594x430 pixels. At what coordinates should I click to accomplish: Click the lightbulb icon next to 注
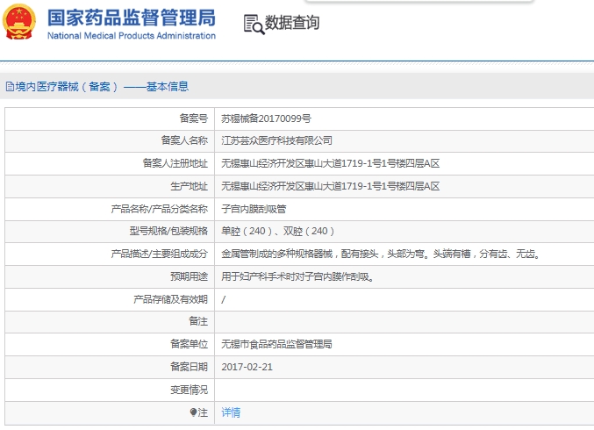pyautogui.click(x=193, y=412)
